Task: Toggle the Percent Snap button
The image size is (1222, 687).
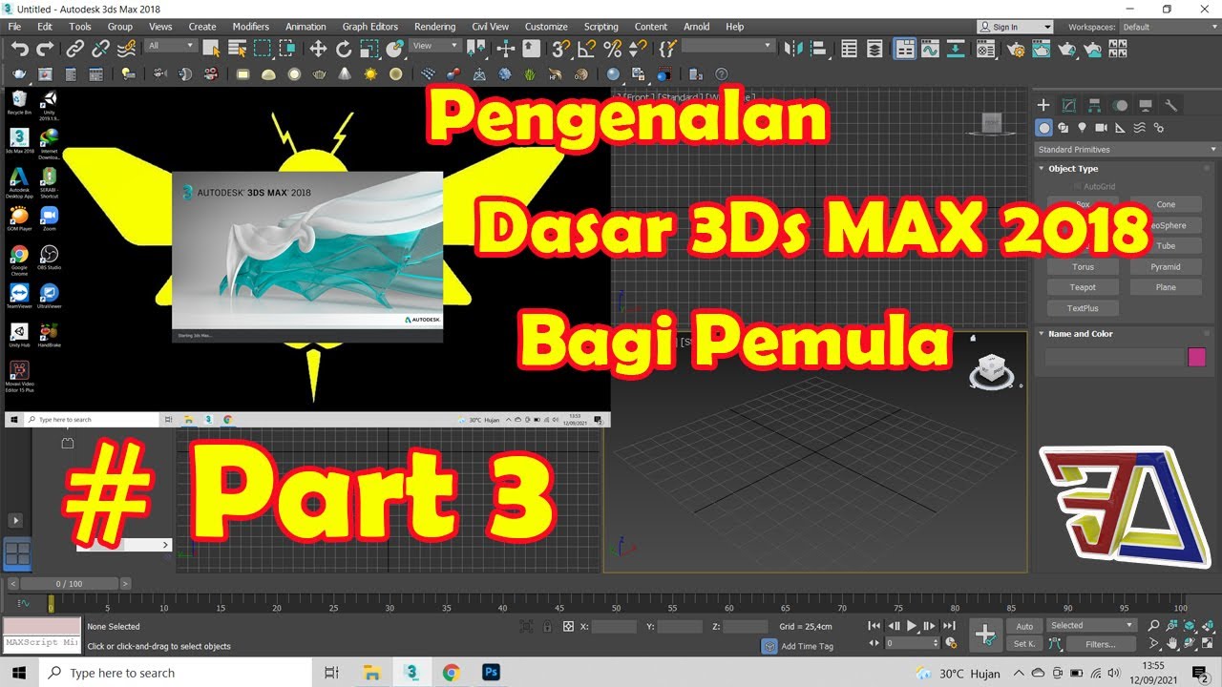Action: click(613, 48)
